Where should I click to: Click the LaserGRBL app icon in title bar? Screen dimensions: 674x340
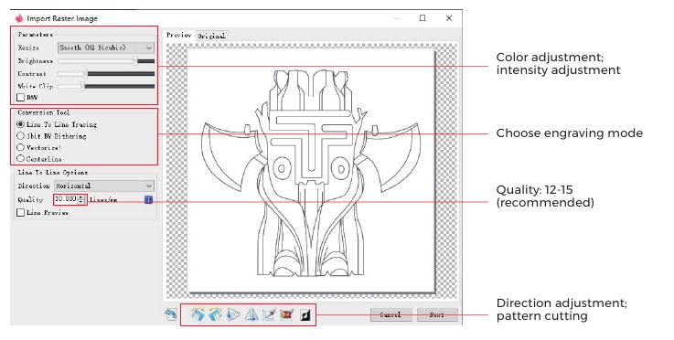coord(19,18)
